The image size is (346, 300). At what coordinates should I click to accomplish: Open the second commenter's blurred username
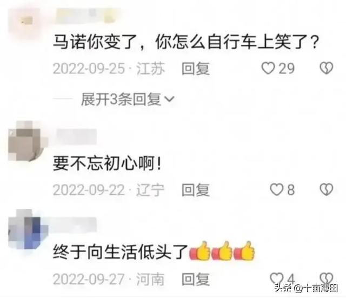77,137
